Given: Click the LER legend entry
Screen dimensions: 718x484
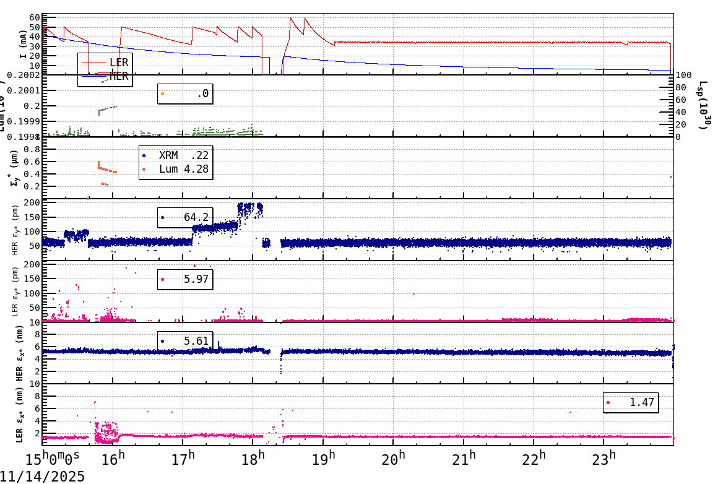Looking at the screenshot, I should pos(105,63).
